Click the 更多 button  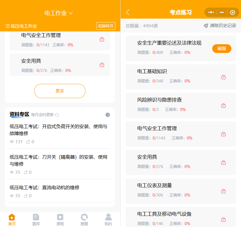coord(60,91)
